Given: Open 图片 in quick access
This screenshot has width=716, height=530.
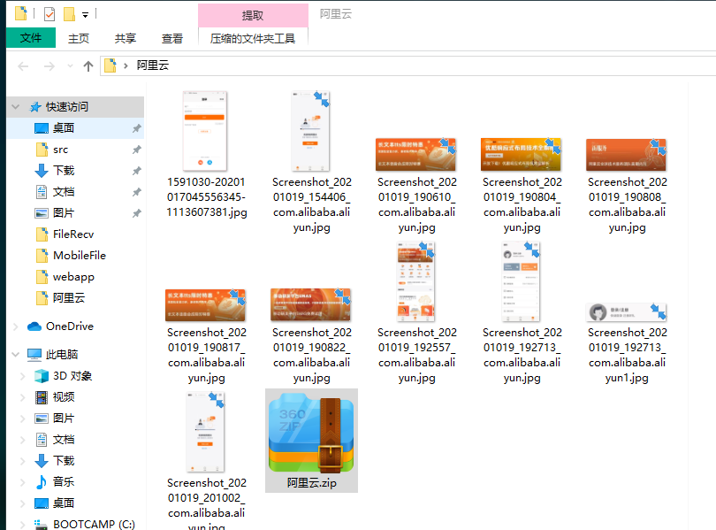Looking at the screenshot, I should (64, 213).
